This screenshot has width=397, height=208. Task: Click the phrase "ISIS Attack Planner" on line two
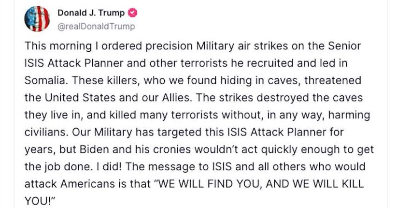74,63
